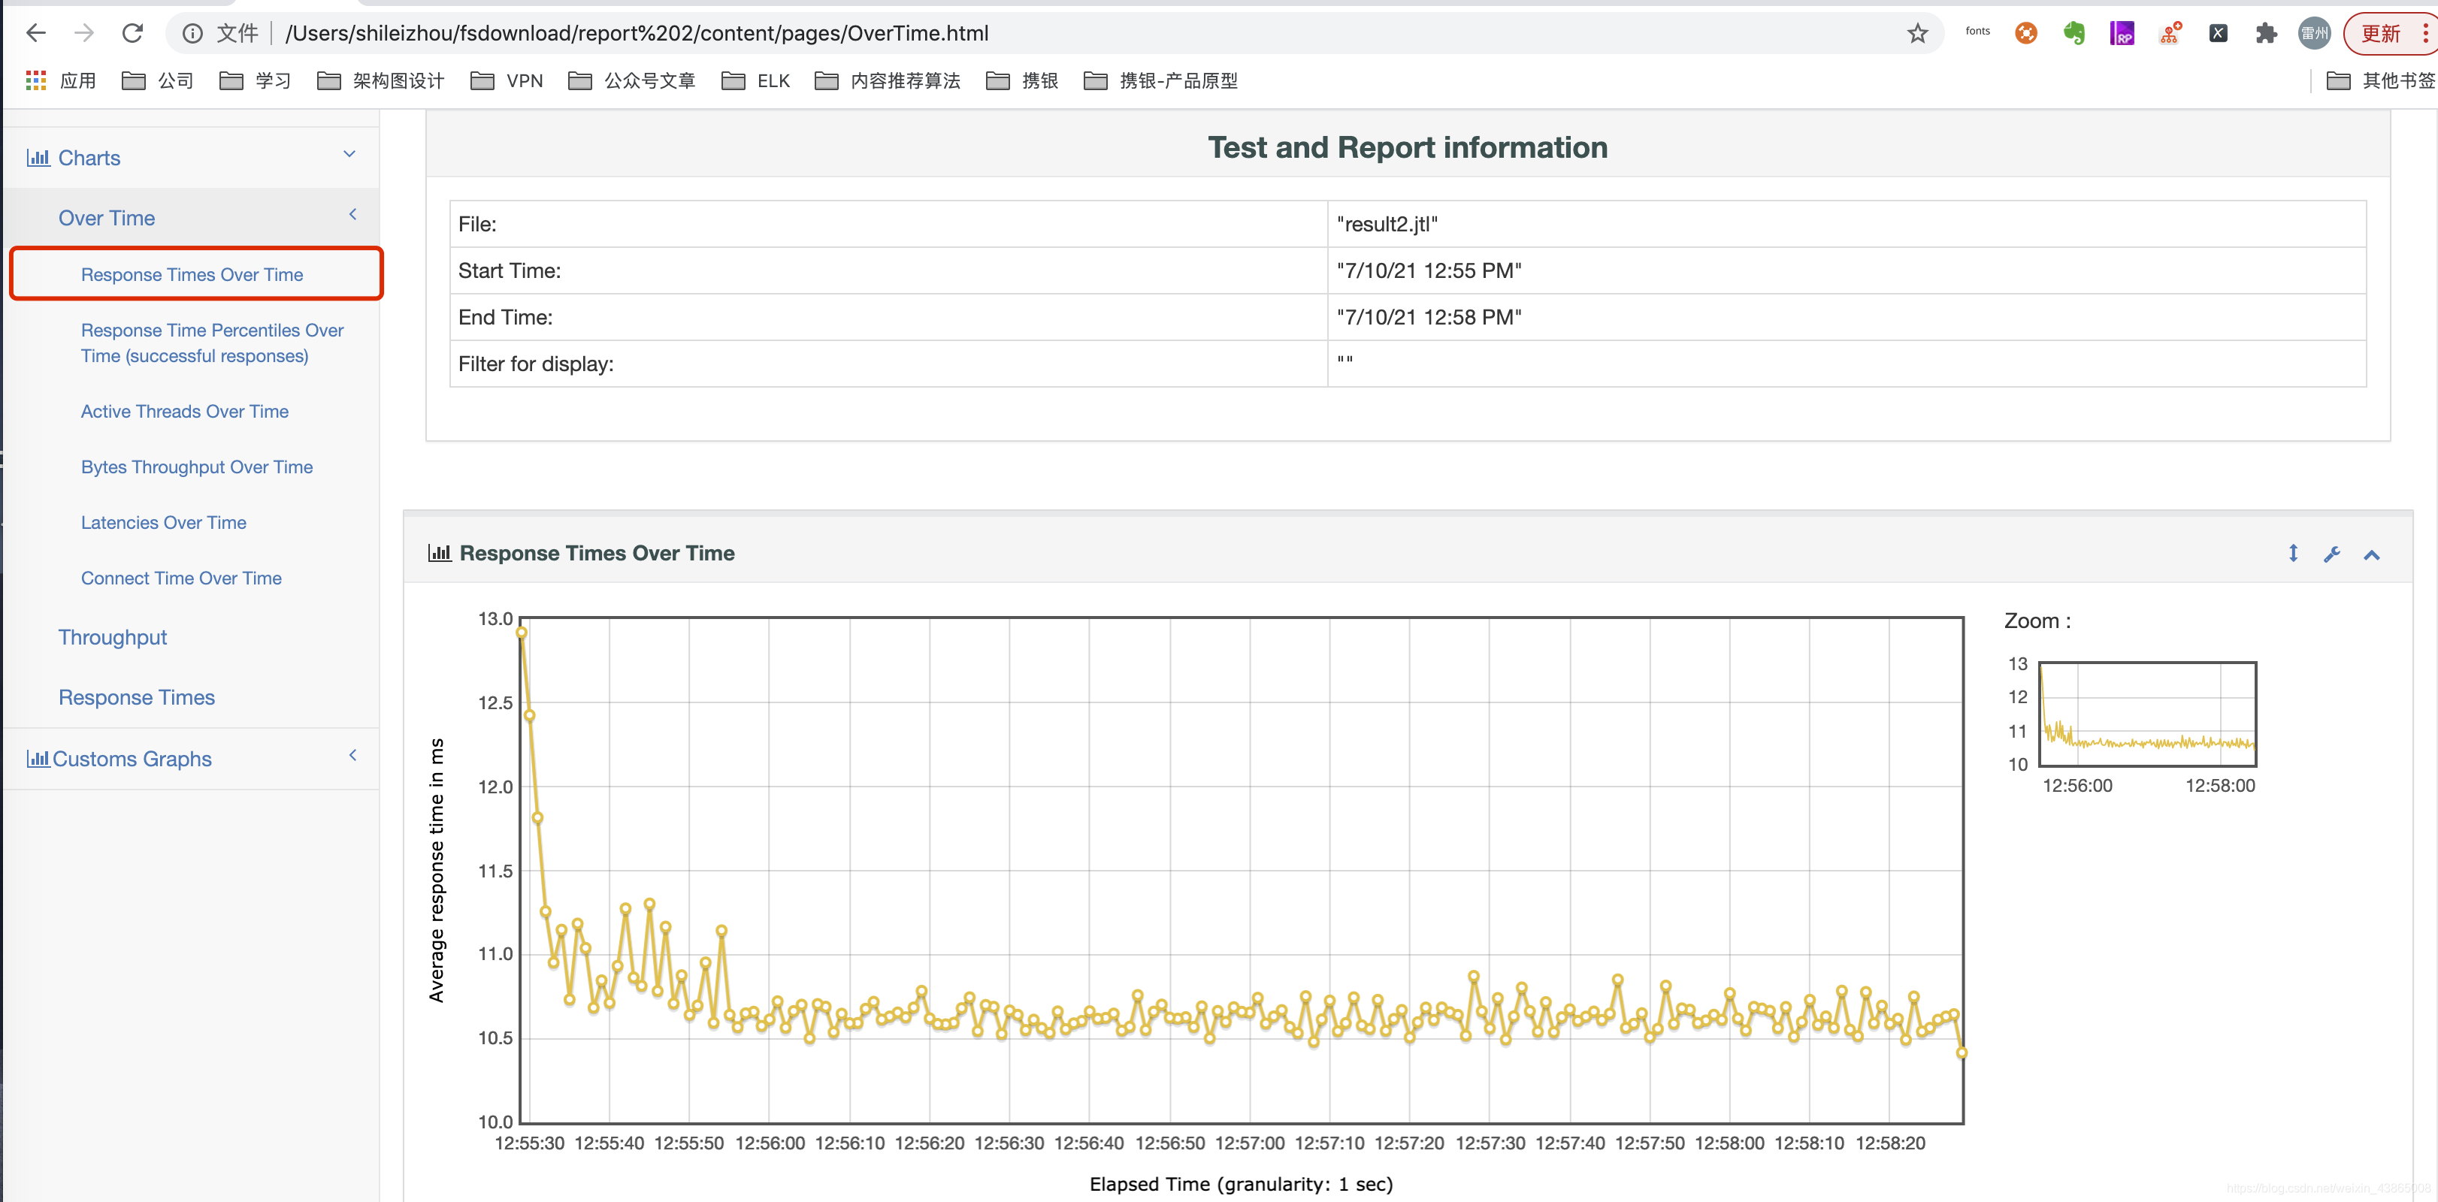Viewport: 2438px width, 1202px height.
Task: Open Response Time Percentiles Over Time link
Action: (212, 343)
